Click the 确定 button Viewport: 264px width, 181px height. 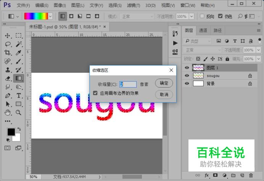[x=164, y=83]
